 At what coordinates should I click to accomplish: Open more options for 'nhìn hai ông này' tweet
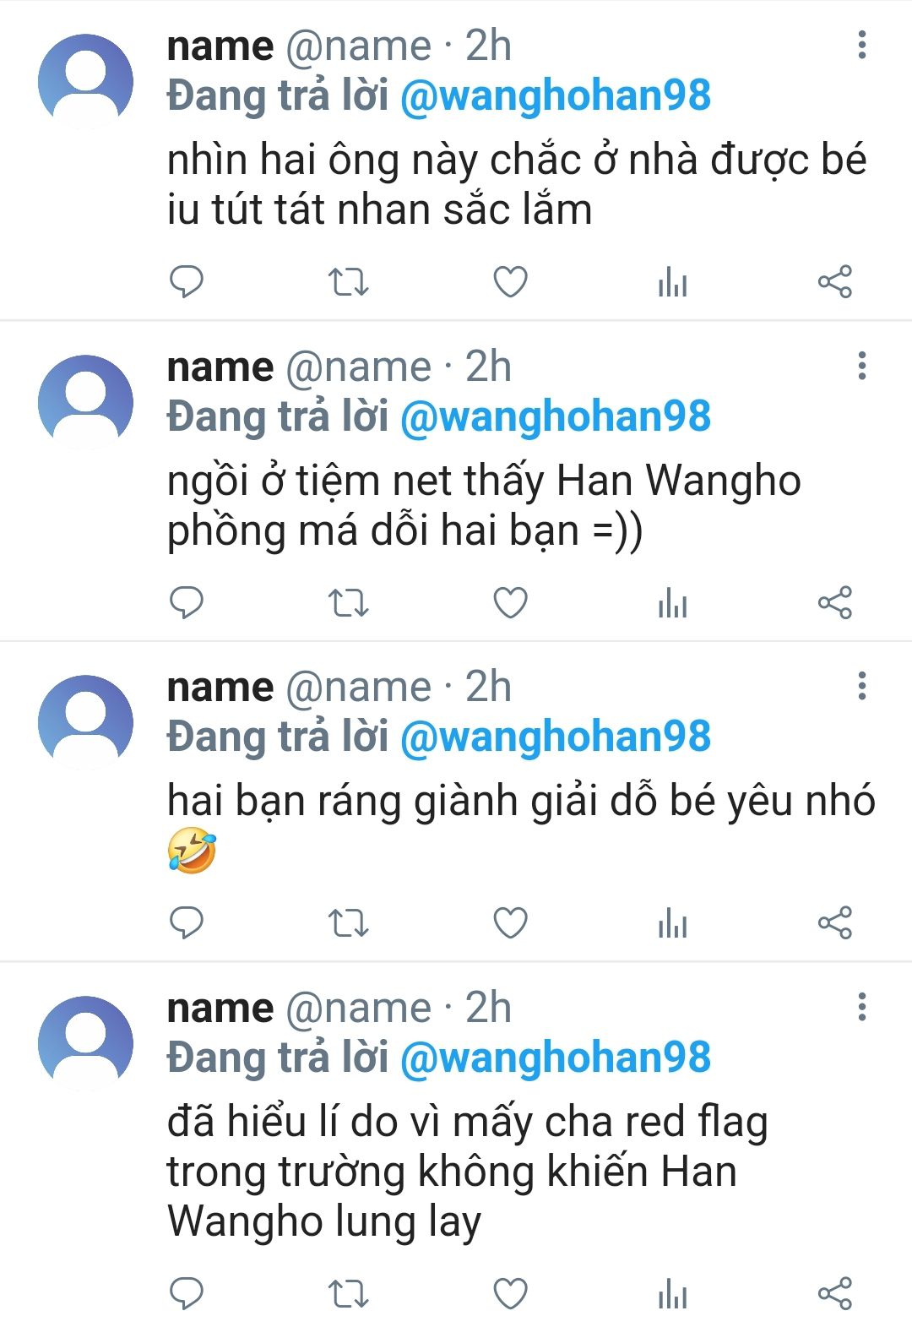pyautogui.click(x=861, y=45)
